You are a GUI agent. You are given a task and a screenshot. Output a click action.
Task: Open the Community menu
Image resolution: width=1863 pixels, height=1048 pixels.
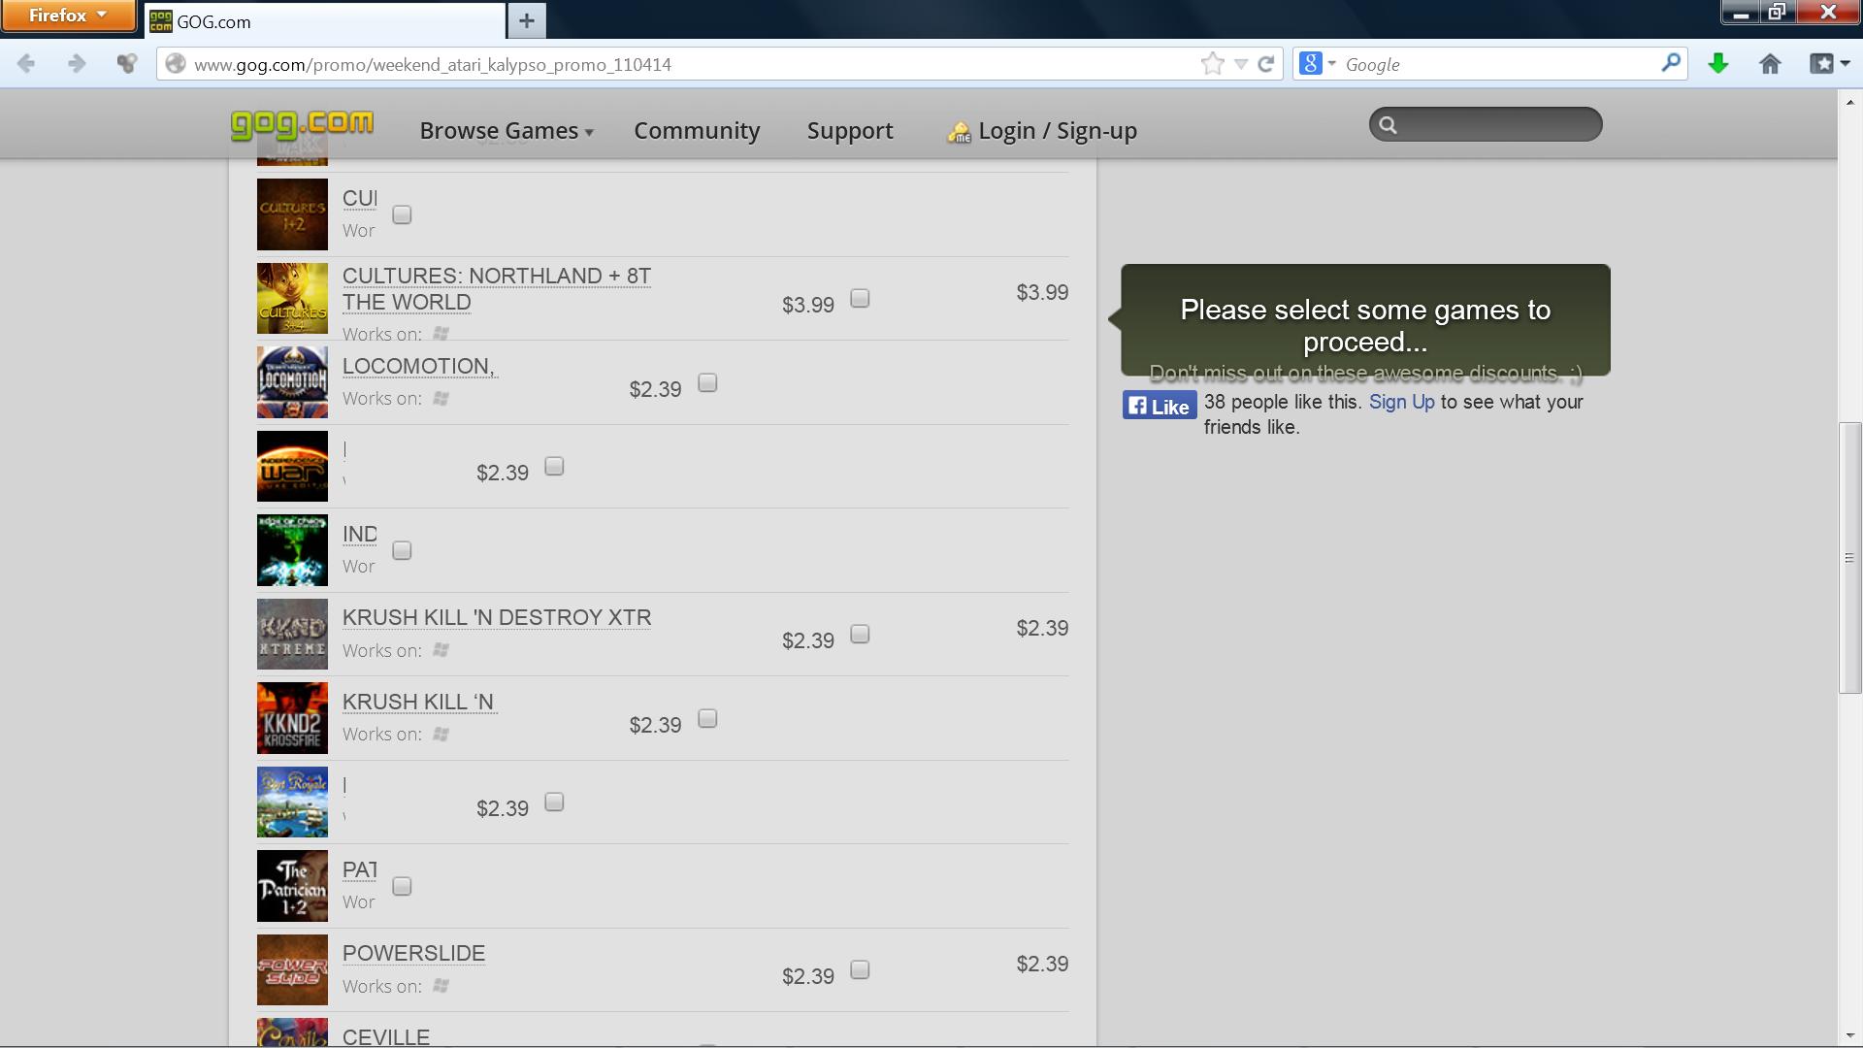(697, 130)
